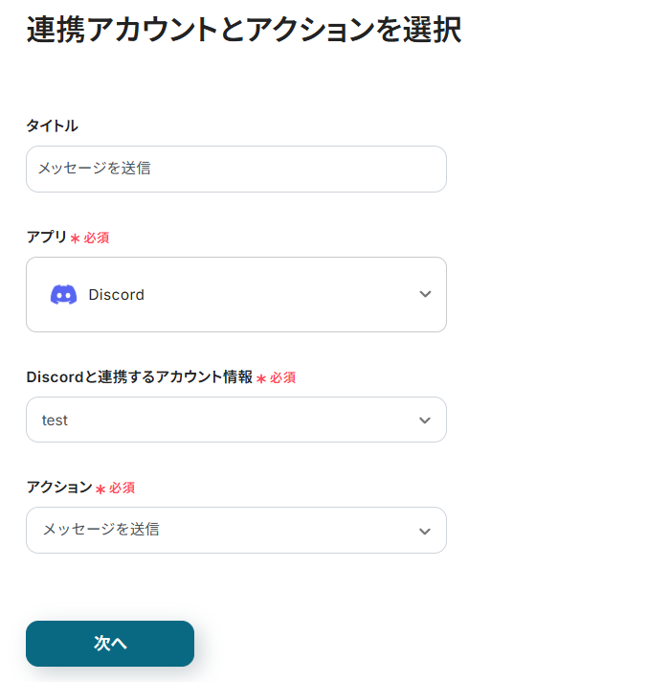Image resolution: width=647 pixels, height=682 pixels.
Task: Click the chevron arrow in the アクション dropdown
Action: click(x=426, y=531)
